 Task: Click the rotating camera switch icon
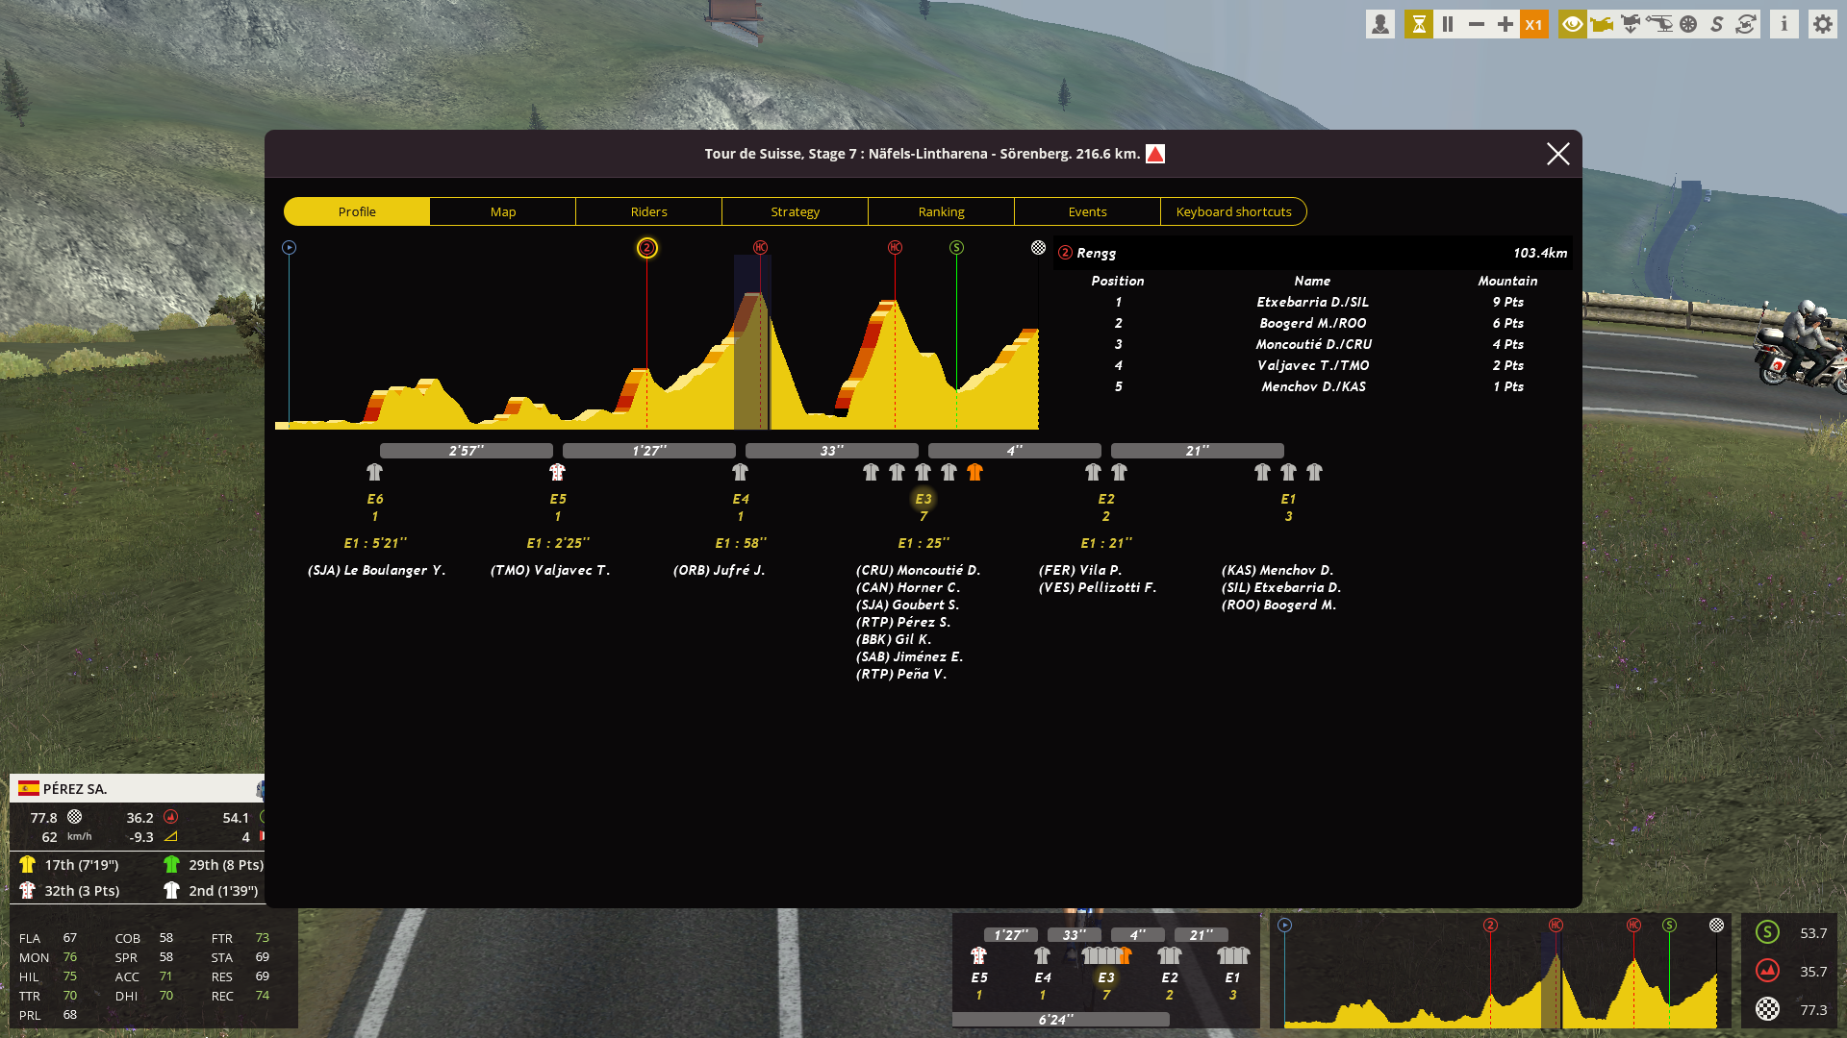pyautogui.click(x=1746, y=24)
